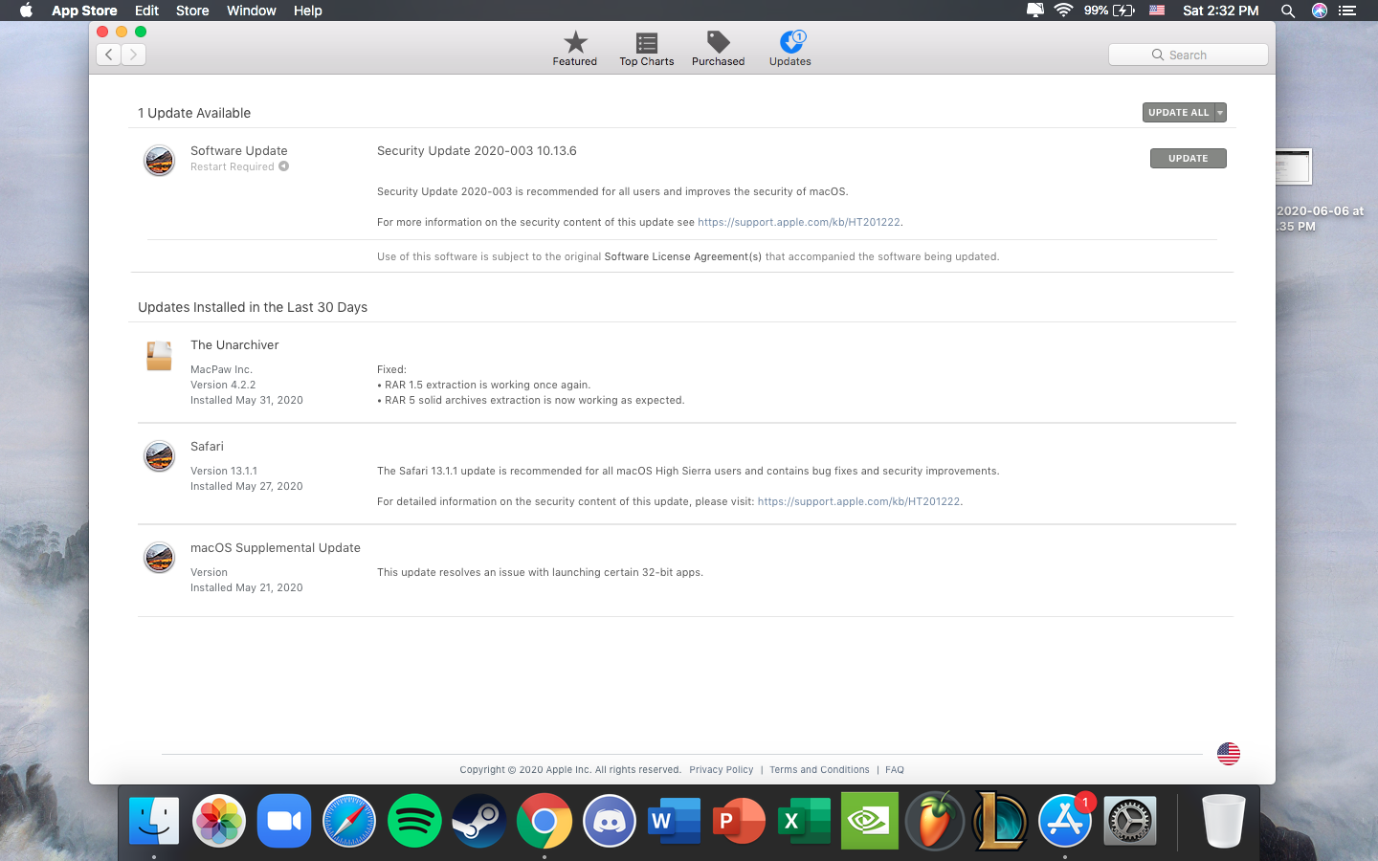The height and width of the screenshot is (861, 1378).
Task: Close the App Store window
Action: pos(102,32)
